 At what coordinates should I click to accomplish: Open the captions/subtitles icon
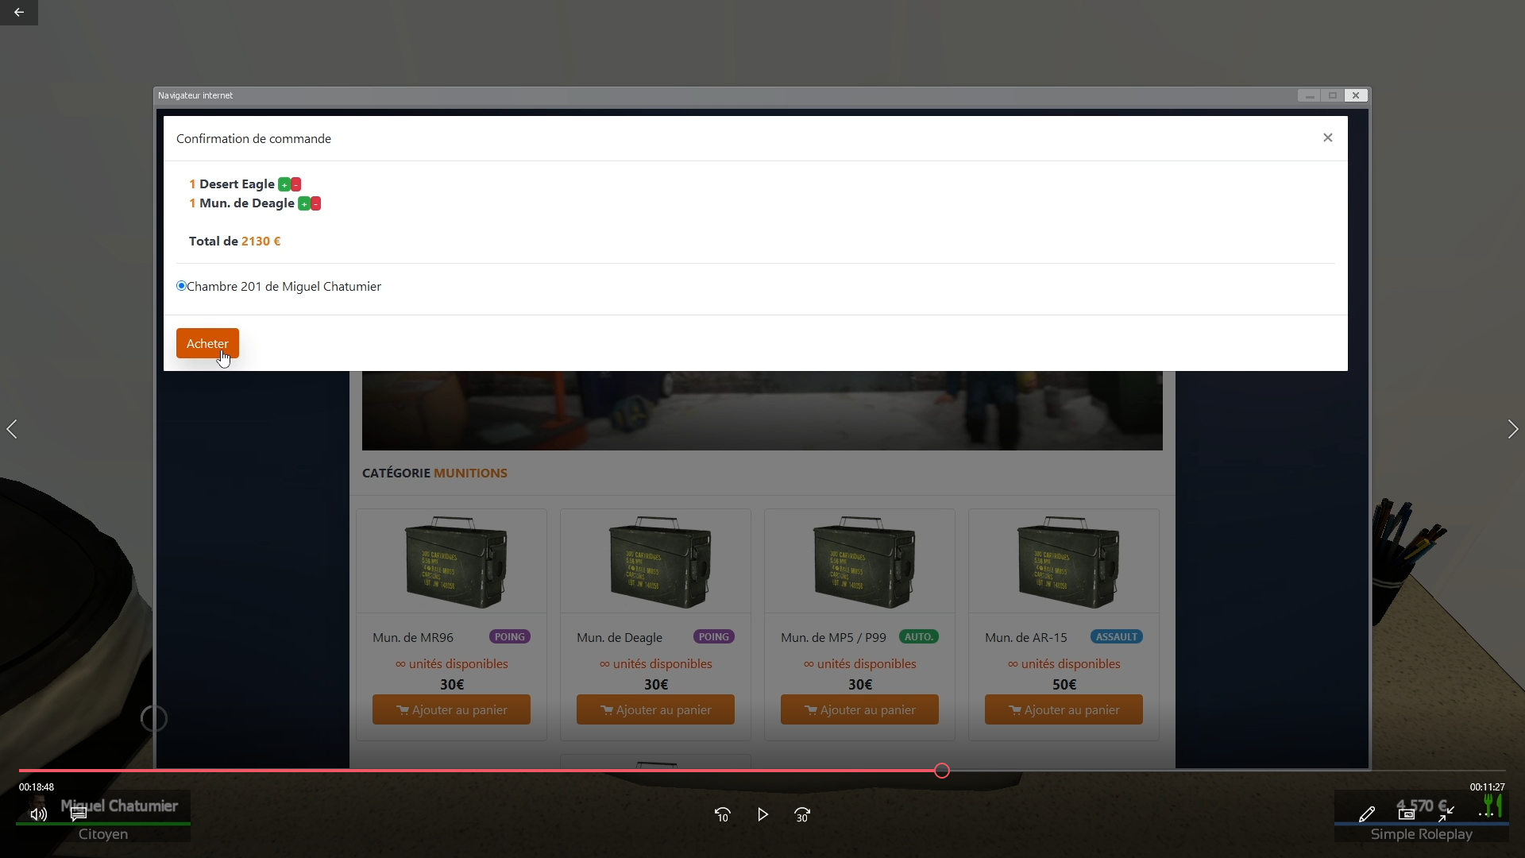[x=78, y=814]
